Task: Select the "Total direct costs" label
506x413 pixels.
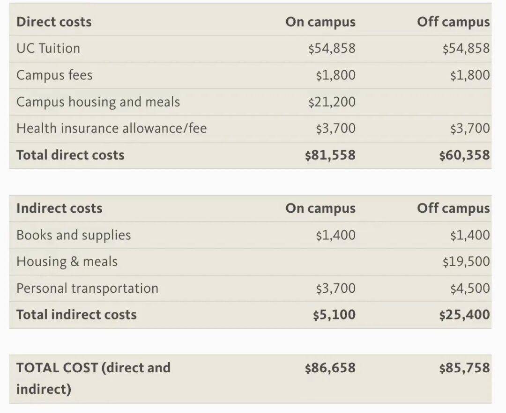Action: coord(70,155)
